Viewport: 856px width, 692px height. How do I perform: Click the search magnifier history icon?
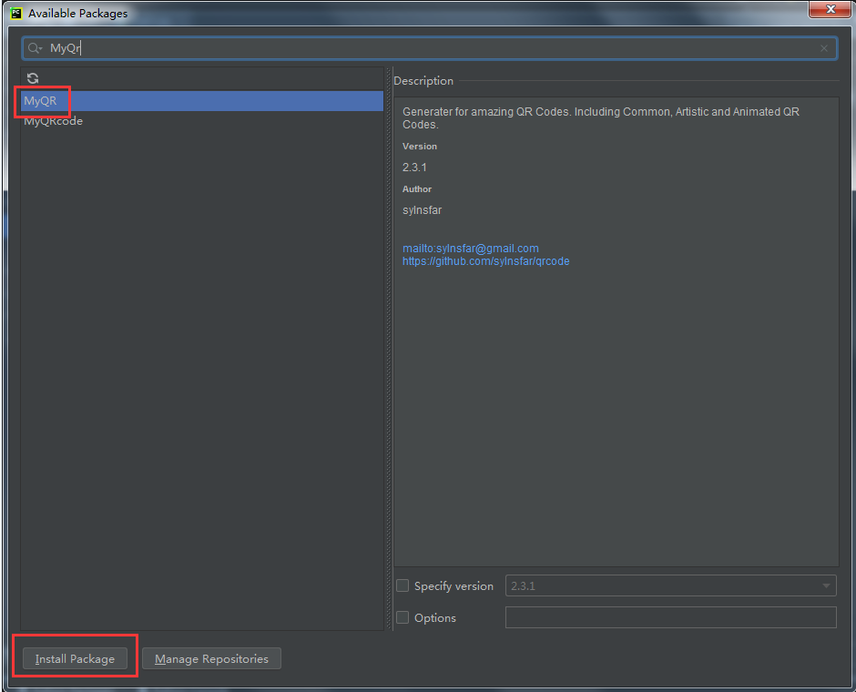35,48
